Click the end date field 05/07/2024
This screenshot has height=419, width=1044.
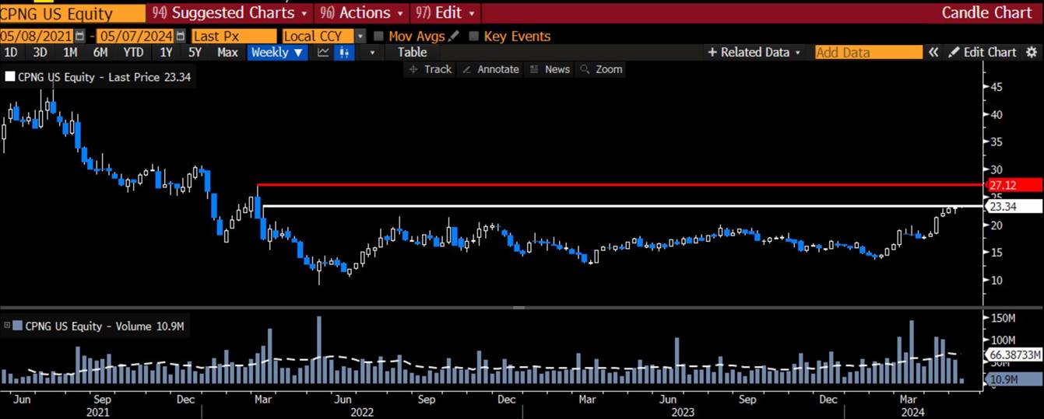[135, 36]
